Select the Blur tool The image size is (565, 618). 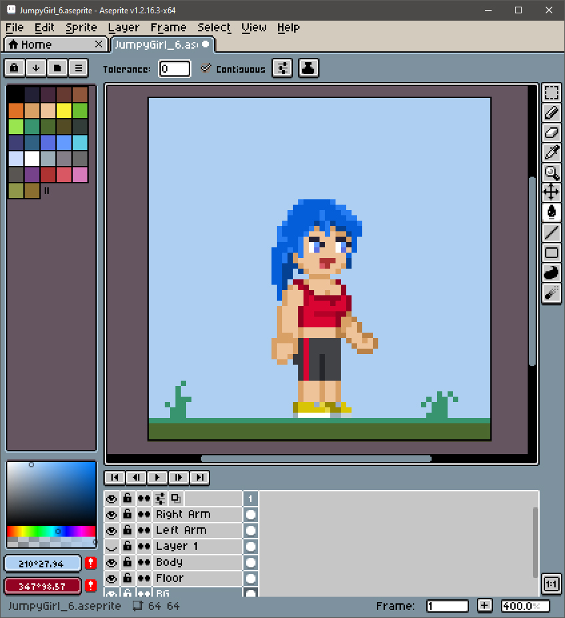(551, 293)
